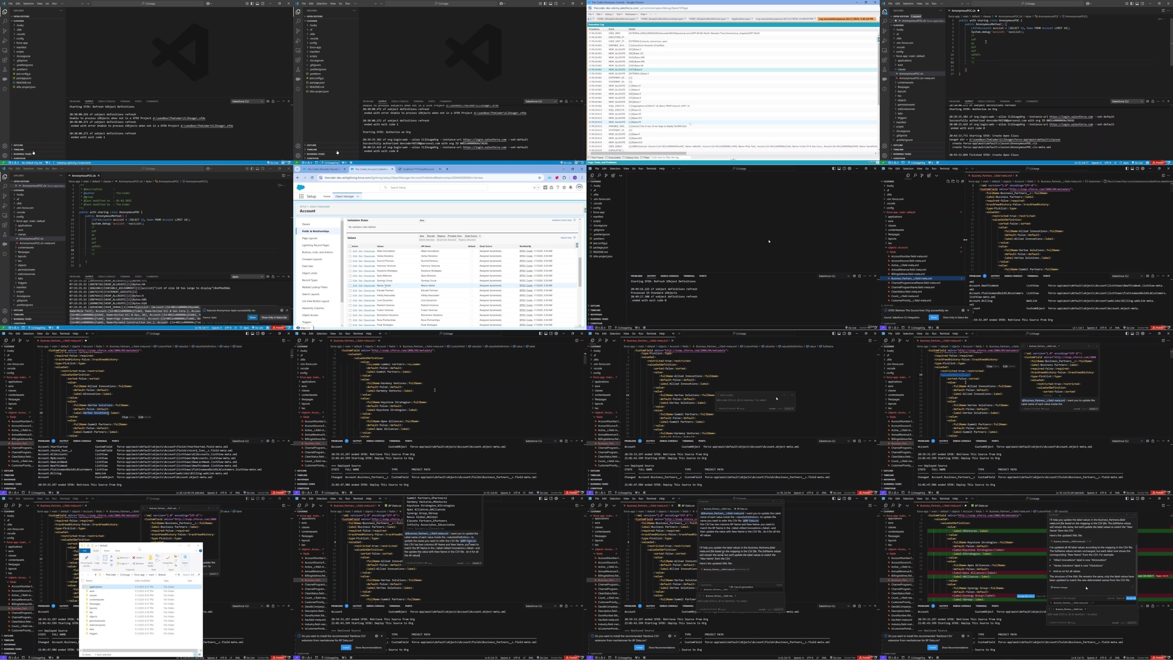1173x660 pixels.
Task: Check Executable in Developer Console
Action: (607, 158)
